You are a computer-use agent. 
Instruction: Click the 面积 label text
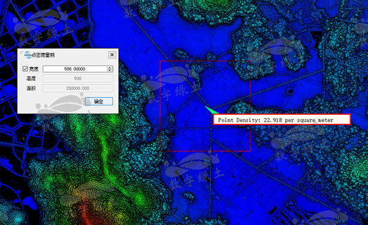[x=31, y=88]
